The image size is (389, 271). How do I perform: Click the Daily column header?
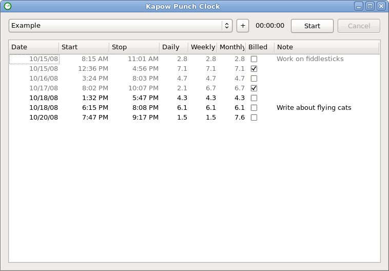(x=174, y=47)
